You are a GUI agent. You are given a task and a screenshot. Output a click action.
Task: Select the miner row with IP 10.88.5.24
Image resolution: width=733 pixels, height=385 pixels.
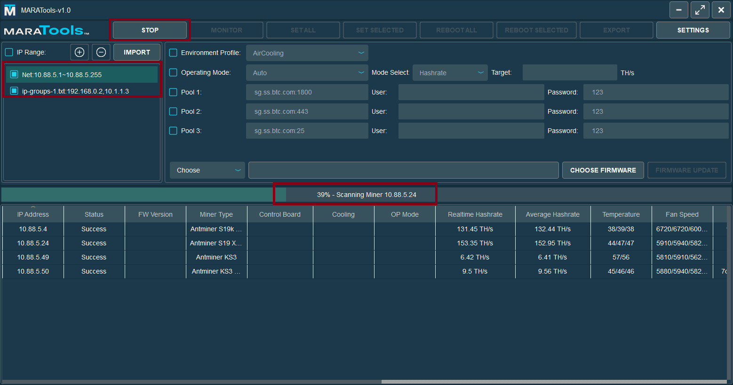click(365, 243)
